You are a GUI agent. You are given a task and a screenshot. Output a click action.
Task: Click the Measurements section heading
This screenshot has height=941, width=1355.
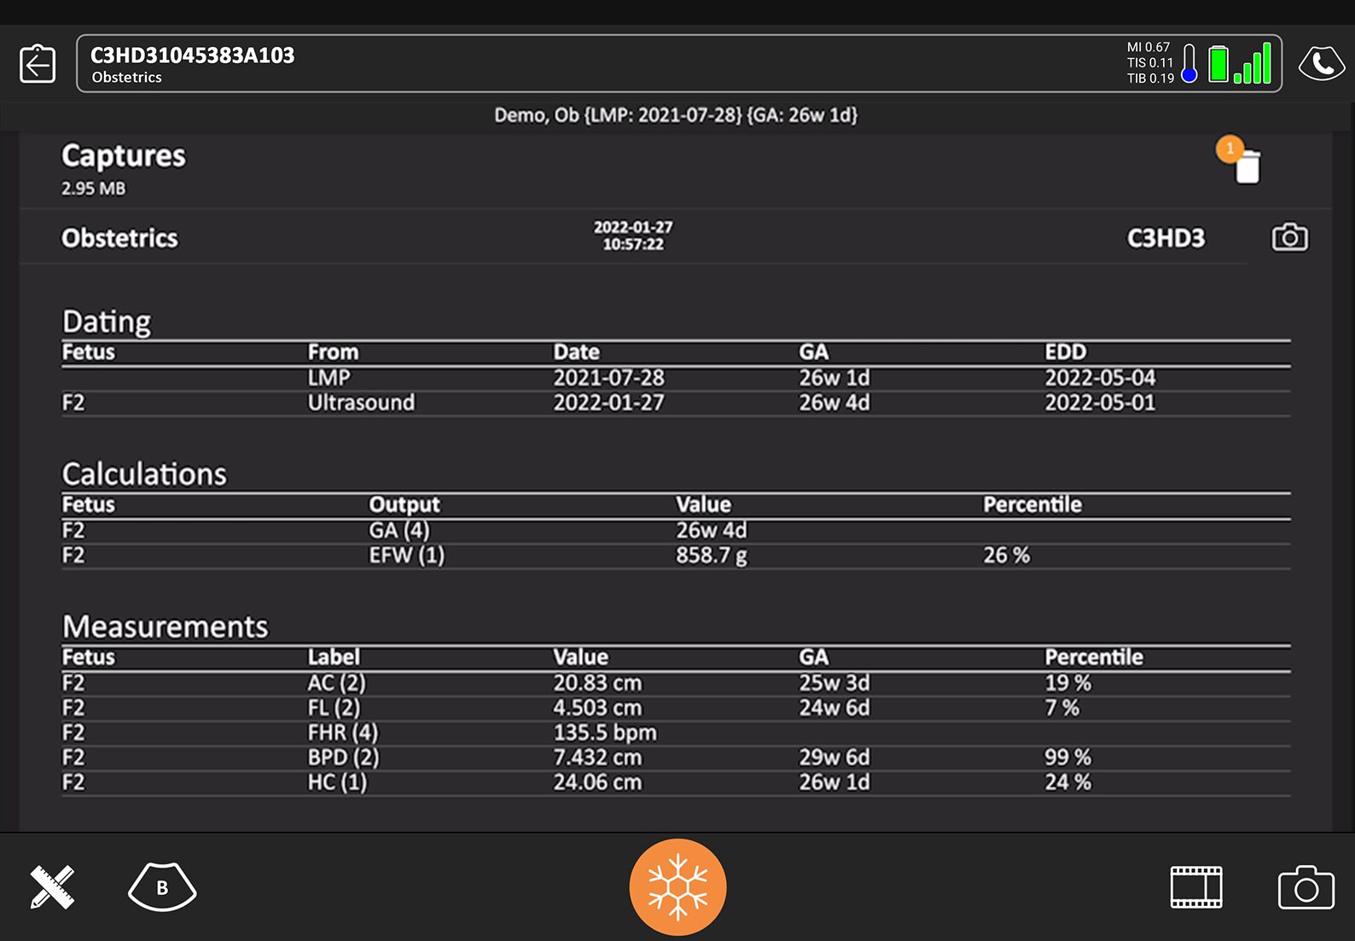pos(165,627)
